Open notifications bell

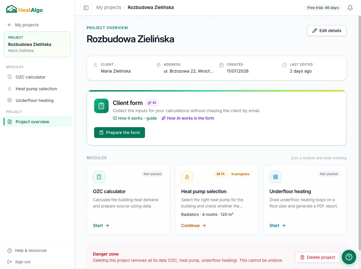(x=350, y=8)
